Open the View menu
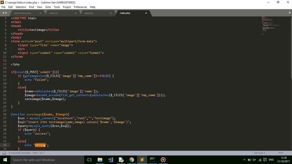292x164 pixels. pos(40,7)
